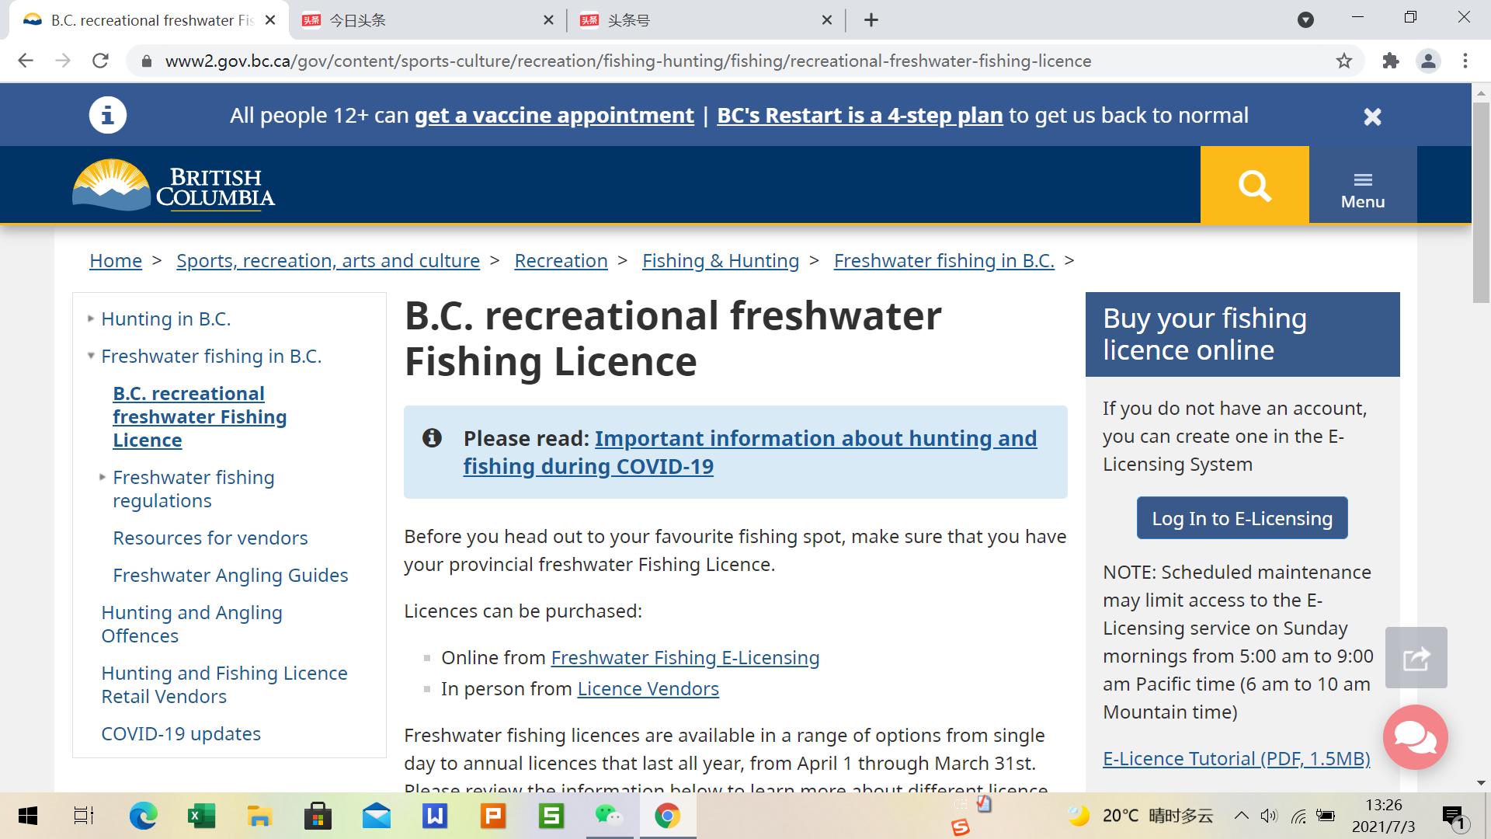This screenshot has height=839, width=1491.
Task: Click the red chat bubble icon
Action: tap(1415, 736)
